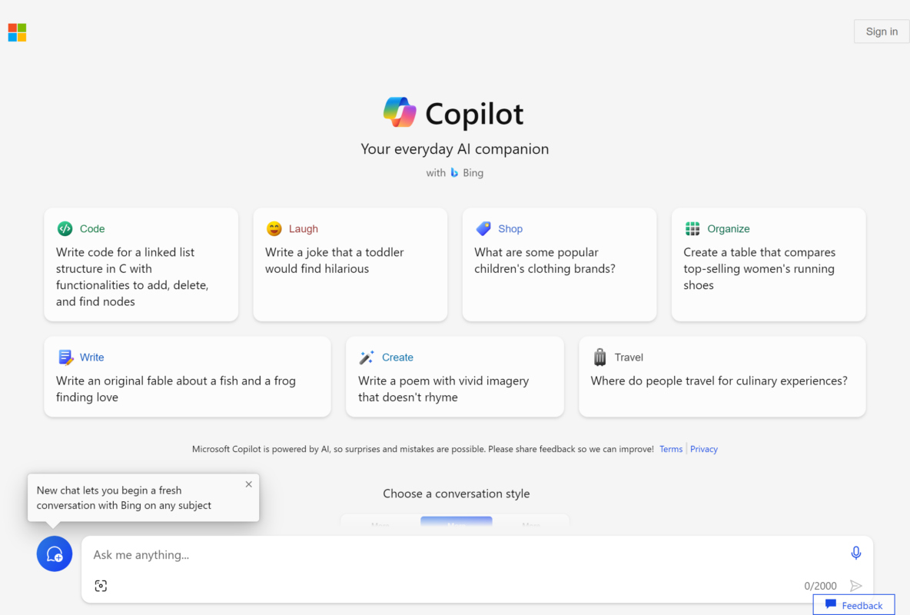910x615 pixels.
Task: Select the Code suggestion icon
Action: pos(65,228)
